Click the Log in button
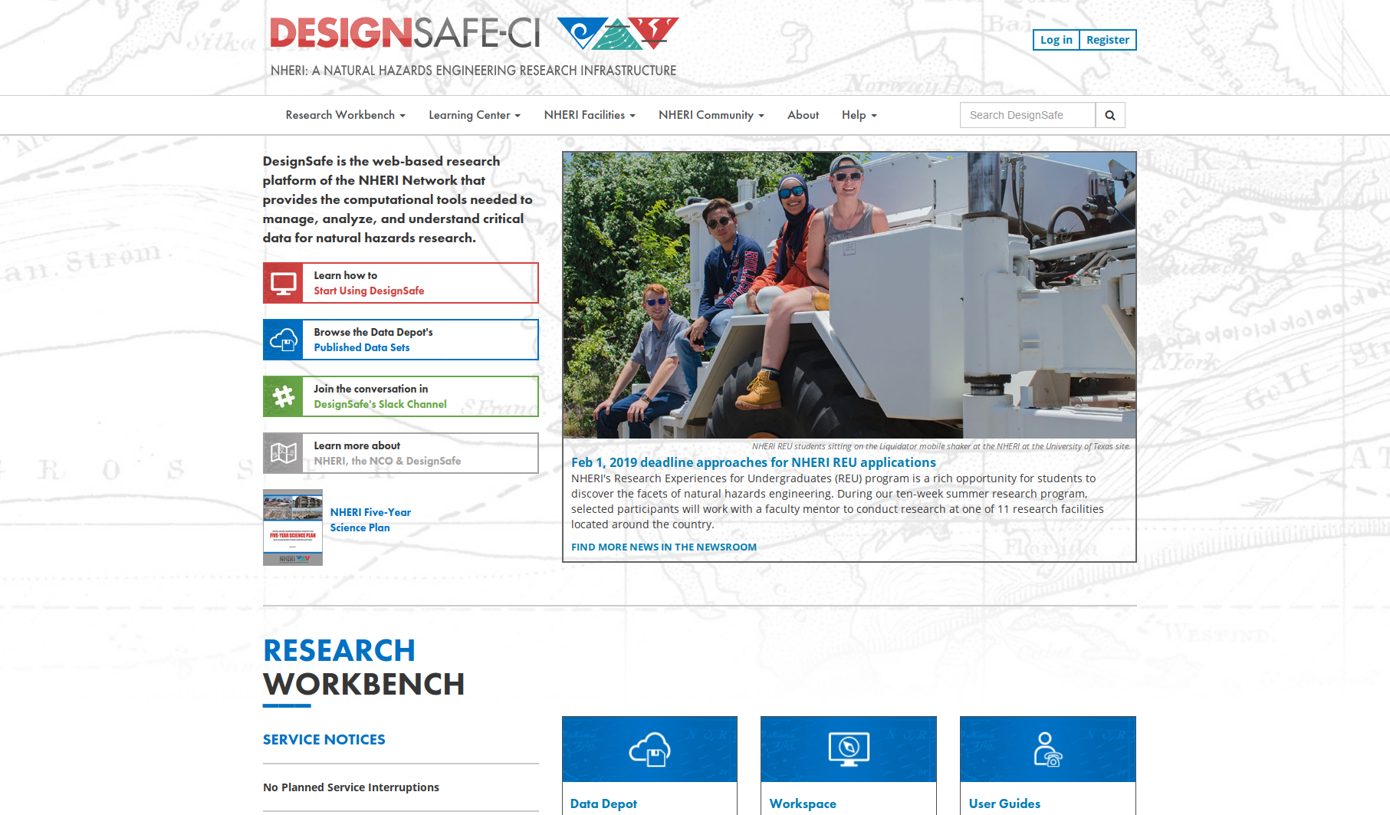Image resolution: width=1390 pixels, height=815 pixels. tap(1056, 40)
